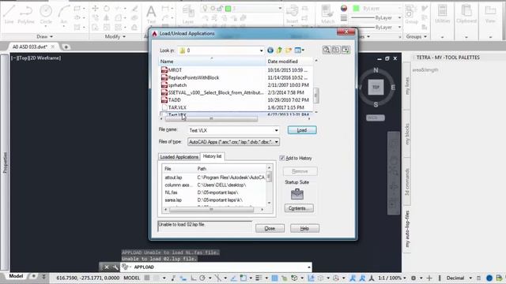The width and height of the screenshot is (506, 284).
Task: Create new folder in file dialog
Action: point(288,50)
